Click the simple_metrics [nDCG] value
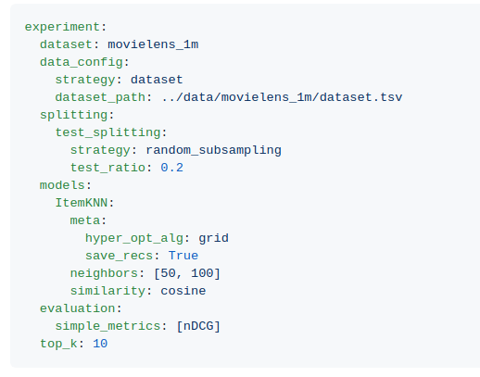This screenshot has width=480, height=377. tap(198, 326)
